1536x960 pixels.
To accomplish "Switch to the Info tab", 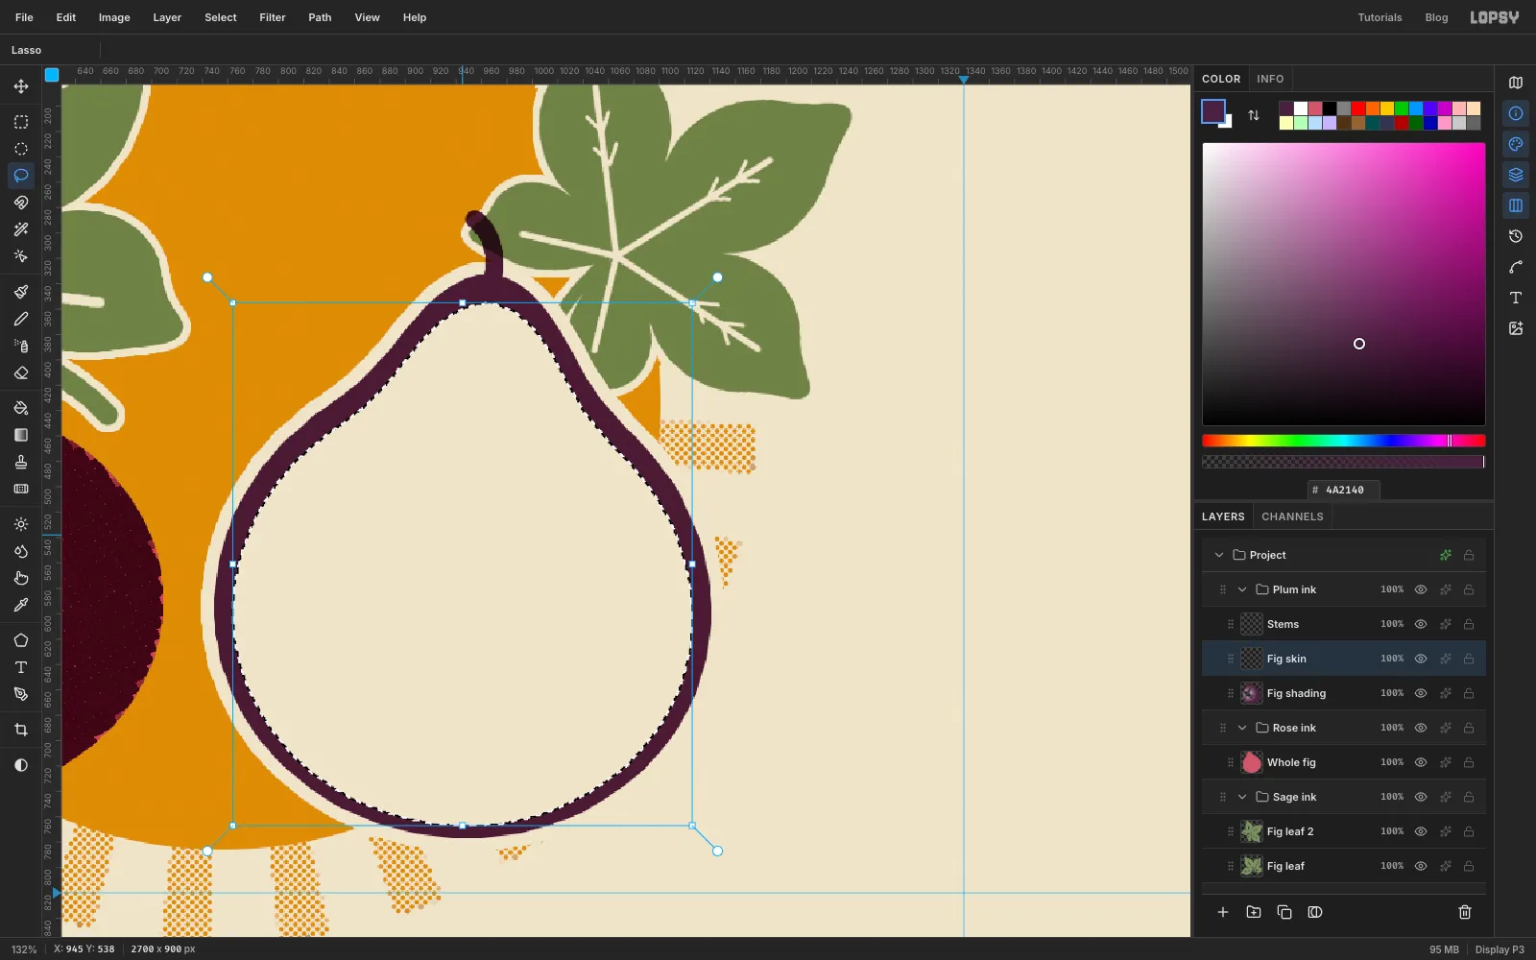I will point(1270,79).
